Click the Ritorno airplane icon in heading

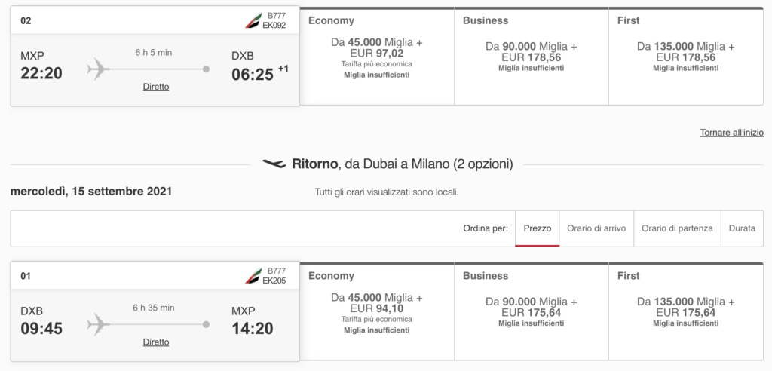[274, 164]
